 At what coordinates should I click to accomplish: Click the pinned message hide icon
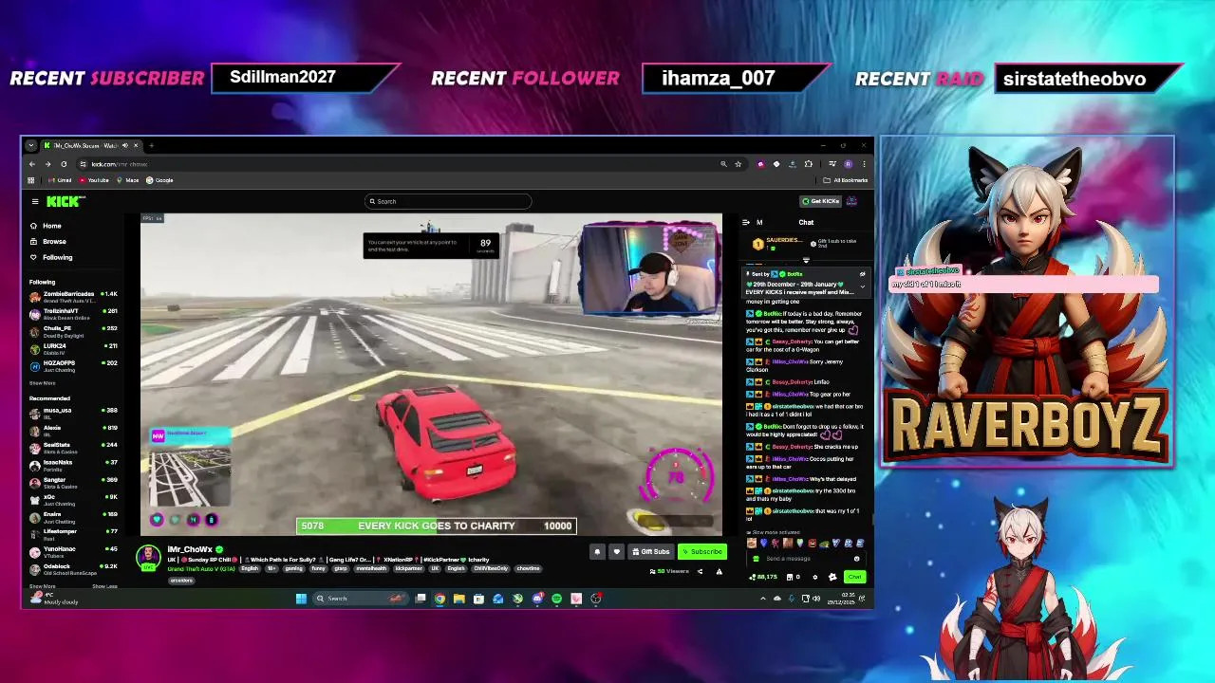[x=862, y=274]
